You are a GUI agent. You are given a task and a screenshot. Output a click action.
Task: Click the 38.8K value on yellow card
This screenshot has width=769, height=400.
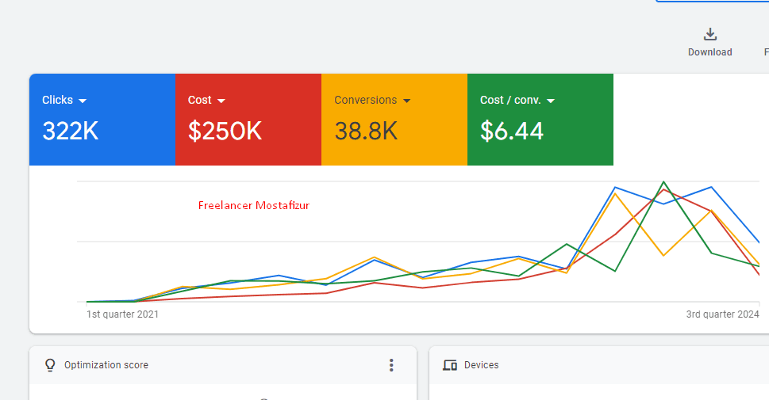(366, 131)
